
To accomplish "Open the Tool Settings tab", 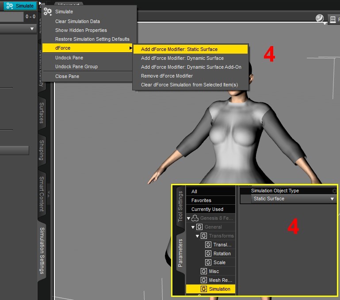I will pos(180,206).
